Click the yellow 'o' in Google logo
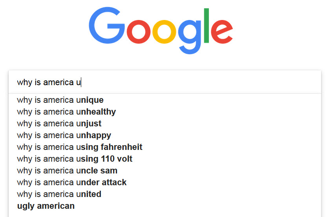This screenshot has width=327, height=217. pyautogui.click(x=164, y=32)
